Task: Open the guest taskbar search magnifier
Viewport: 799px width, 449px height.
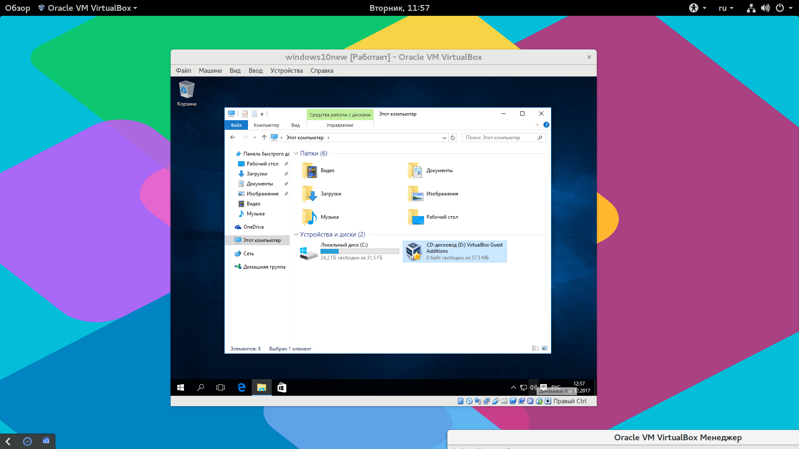Action: [201, 387]
